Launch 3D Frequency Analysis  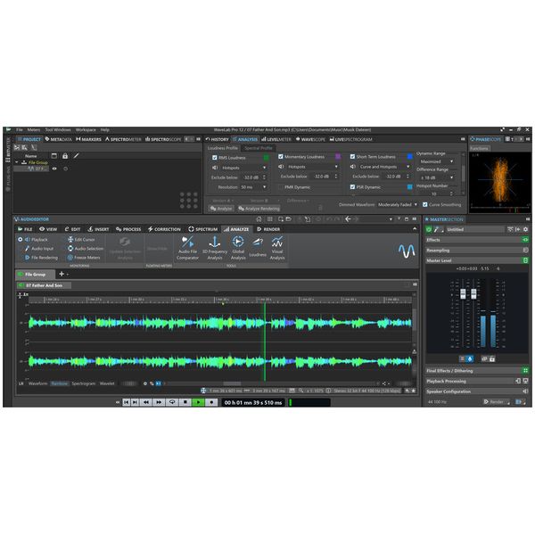(x=215, y=248)
